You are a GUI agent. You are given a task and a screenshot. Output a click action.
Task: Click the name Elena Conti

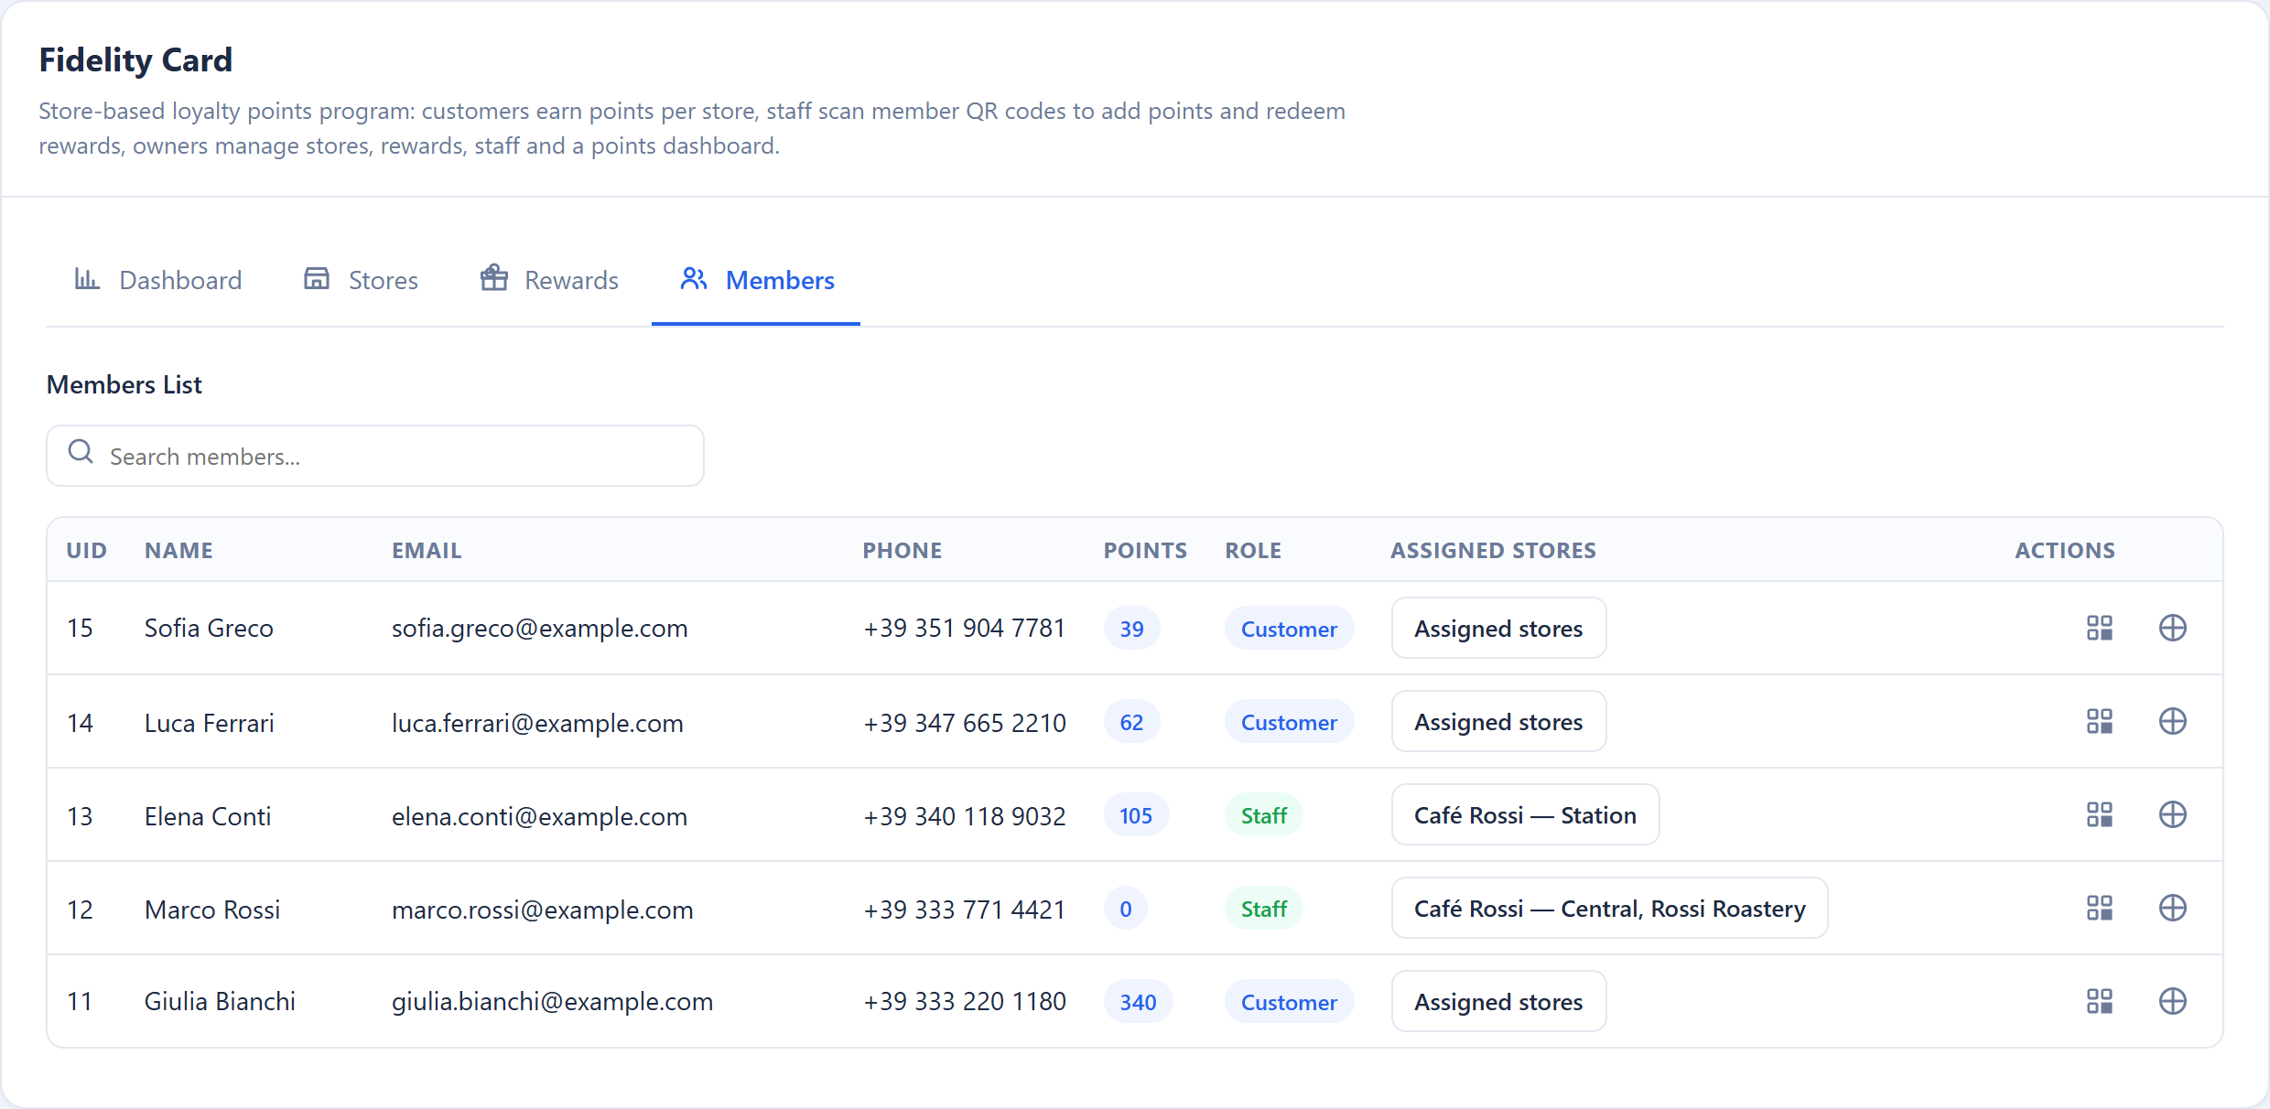click(208, 816)
